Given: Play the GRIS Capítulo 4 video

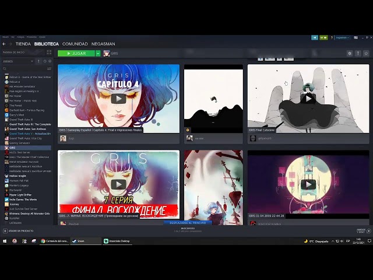Looking at the screenshot, I should 118,99.
